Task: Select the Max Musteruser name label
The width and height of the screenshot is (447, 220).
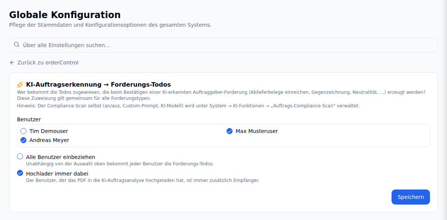Action: [x=257, y=131]
